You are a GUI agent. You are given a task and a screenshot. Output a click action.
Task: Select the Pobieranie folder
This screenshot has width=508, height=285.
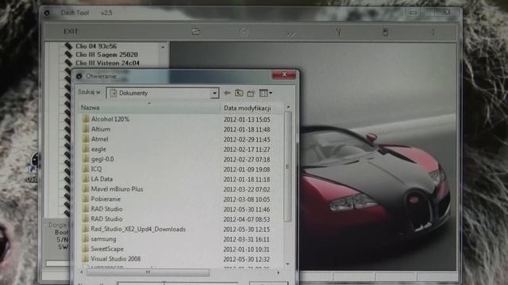[x=106, y=199]
